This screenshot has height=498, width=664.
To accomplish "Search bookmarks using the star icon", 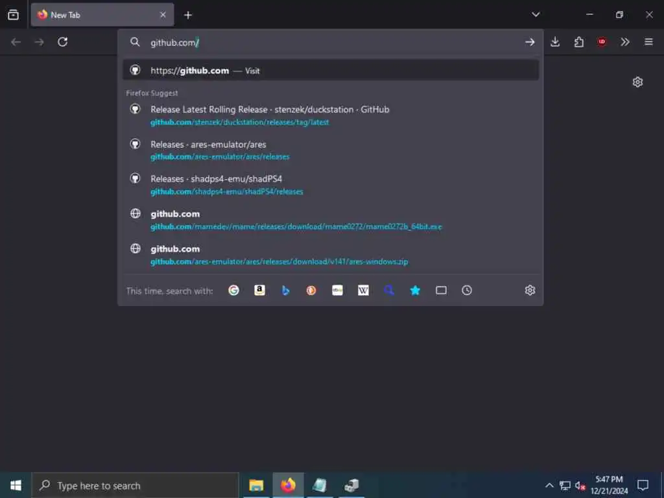I will tap(415, 290).
